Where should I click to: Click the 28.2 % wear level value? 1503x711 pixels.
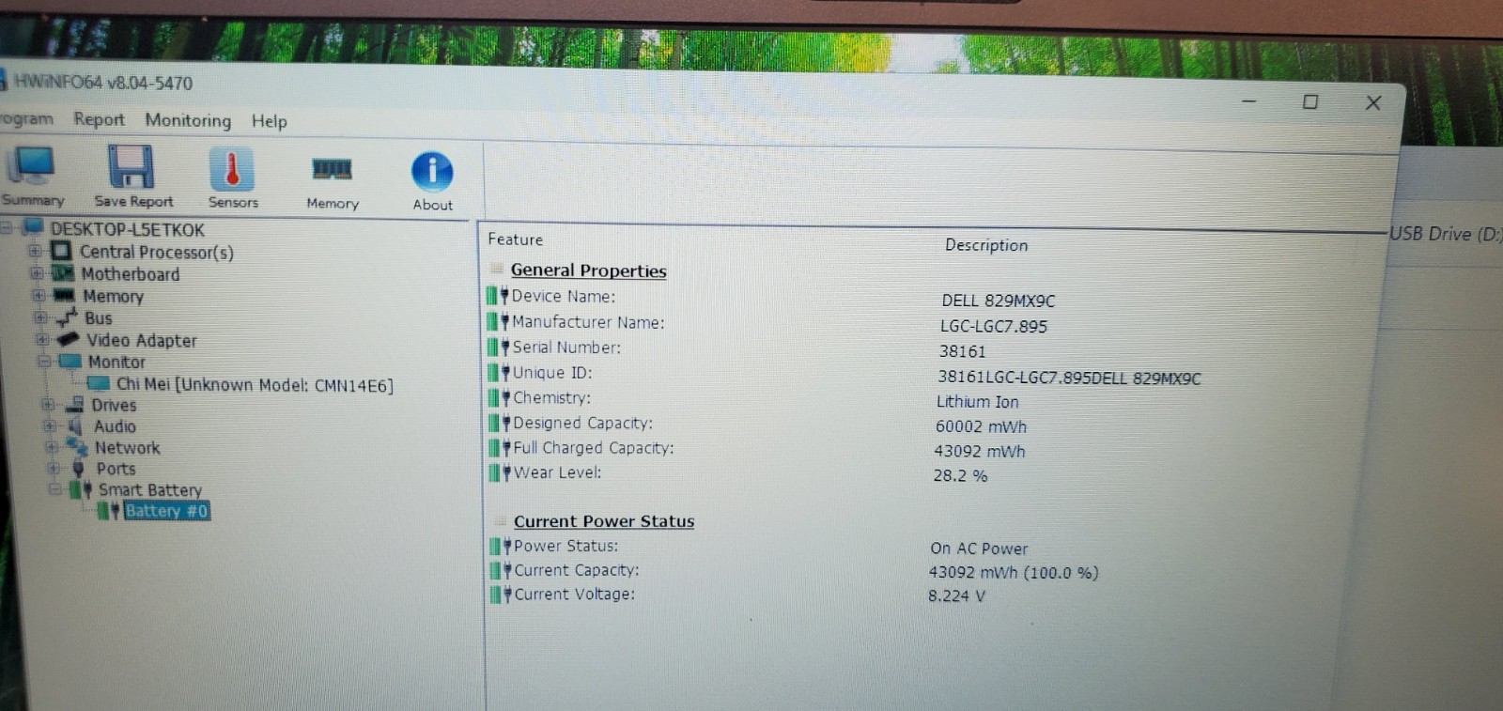coord(960,475)
